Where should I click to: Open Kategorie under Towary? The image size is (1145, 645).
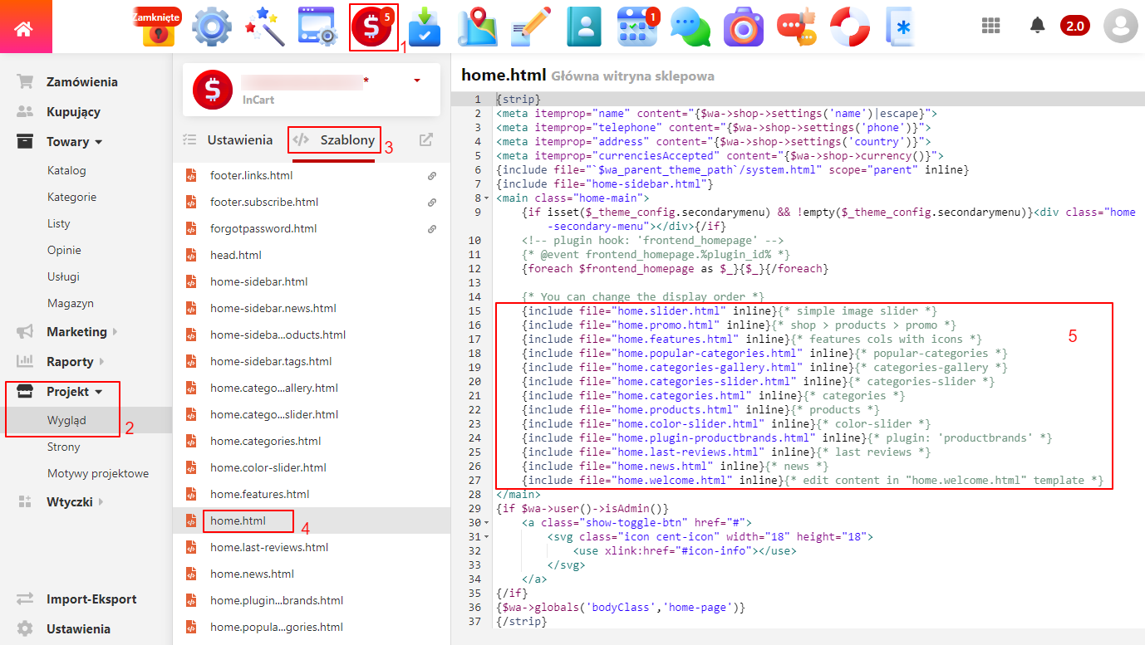[x=71, y=197]
